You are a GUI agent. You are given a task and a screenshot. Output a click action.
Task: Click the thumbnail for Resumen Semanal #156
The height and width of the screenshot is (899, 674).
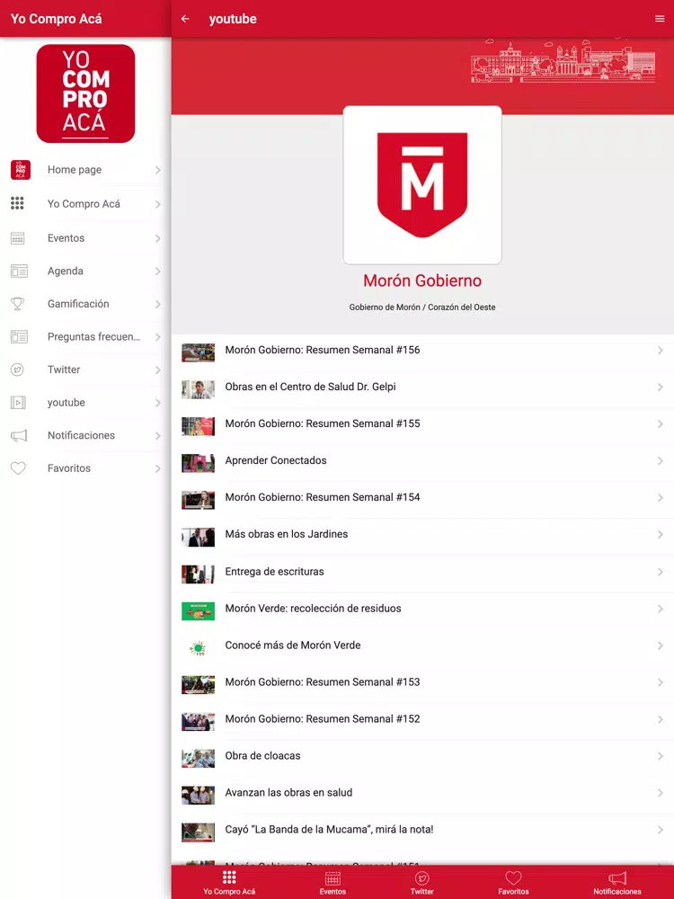point(199,352)
